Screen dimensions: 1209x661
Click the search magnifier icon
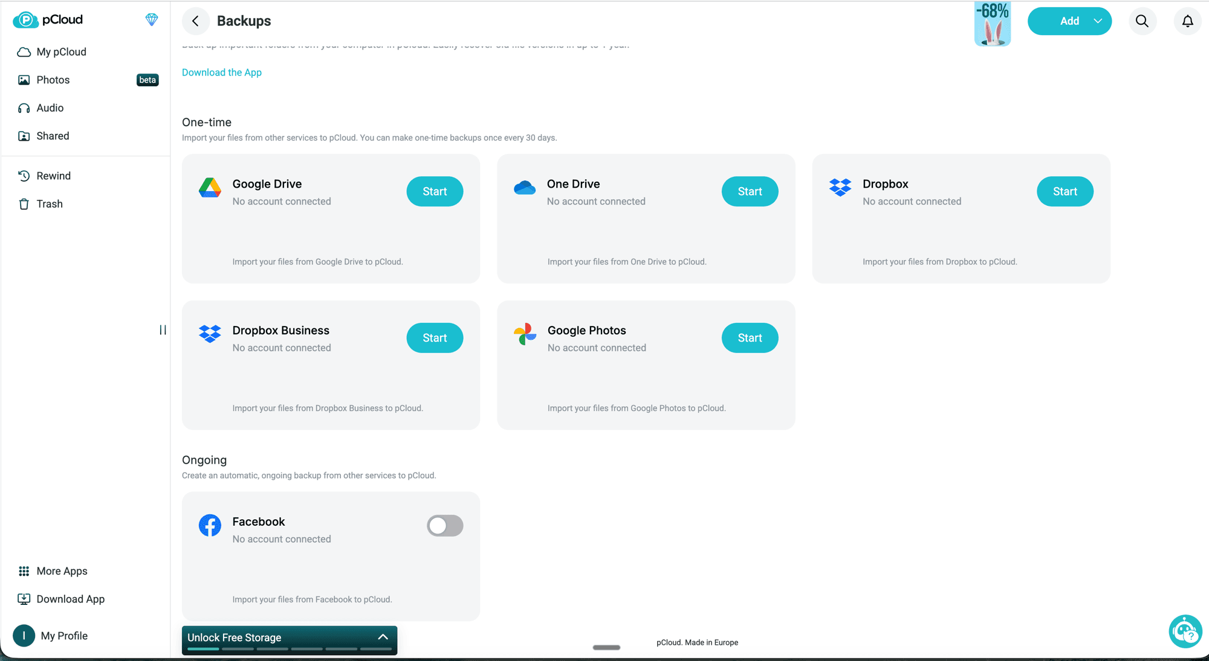coord(1142,21)
